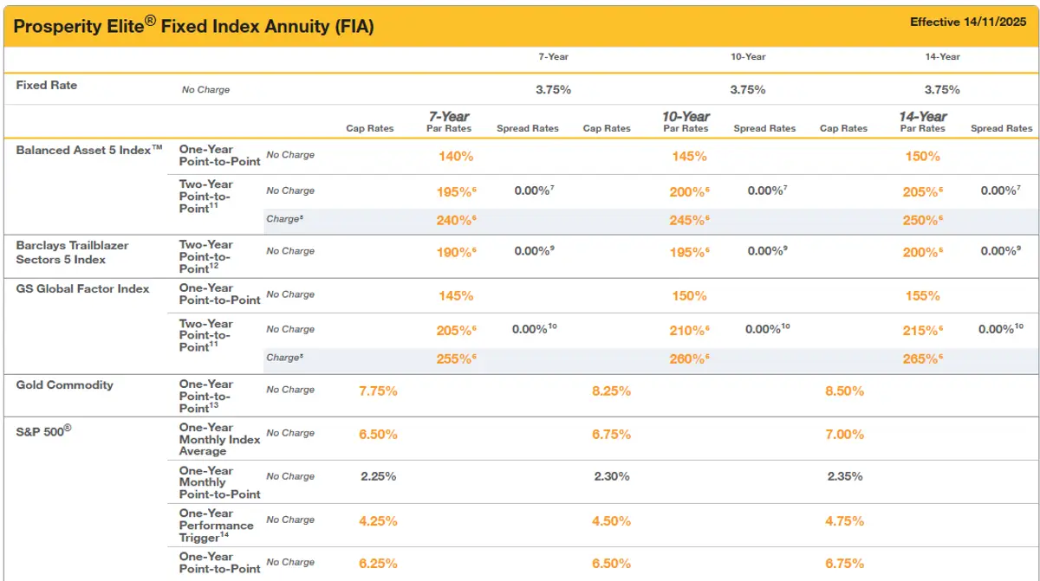Click the 7.75% gold cap rate
Viewport: 1040px width, 581px height.
(379, 391)
